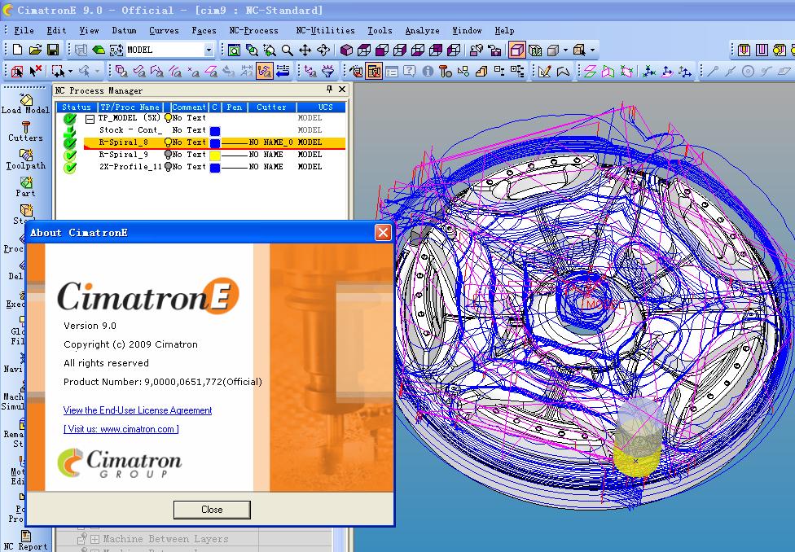Image resolution: width=795 pixels, height=552 pixels.
Task: Click the Load Model sidebar icon
Action: tap(25, 103)
